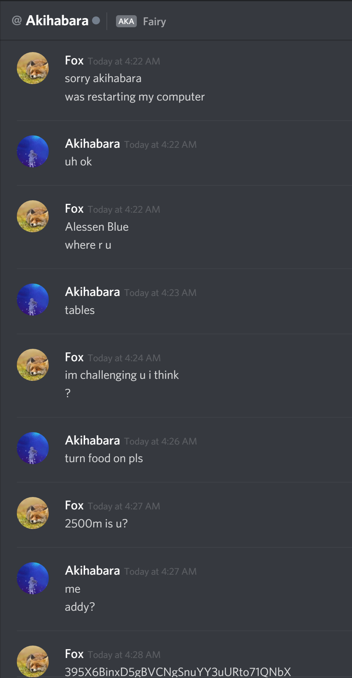
Task: Click the AKA badge in header
Action: [126, 21]
